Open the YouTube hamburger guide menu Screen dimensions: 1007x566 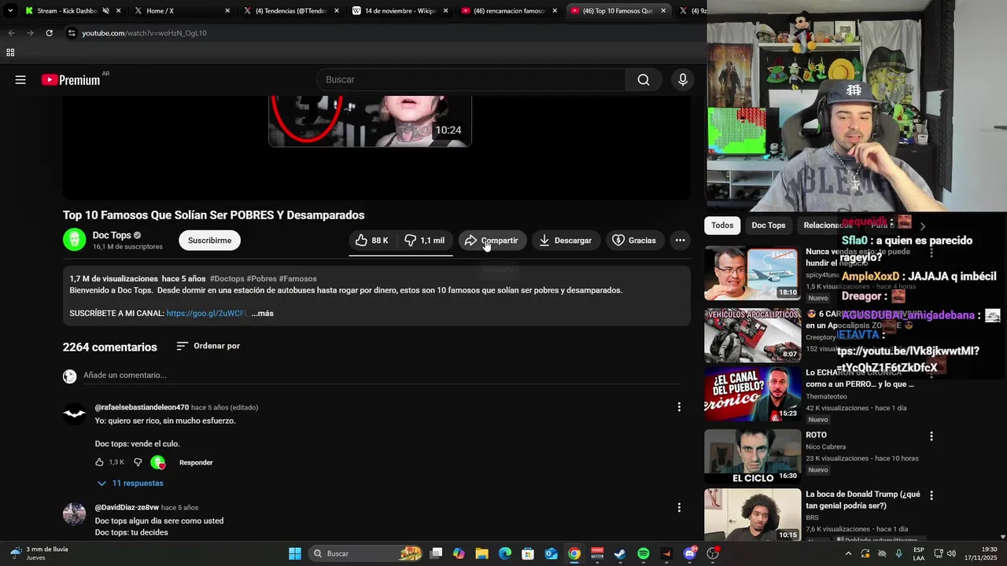(x=20, y=79)
